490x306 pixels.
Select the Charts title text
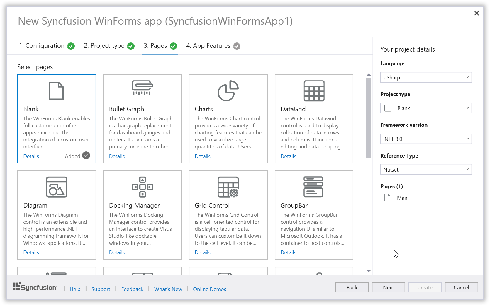[x=204, y=109]
